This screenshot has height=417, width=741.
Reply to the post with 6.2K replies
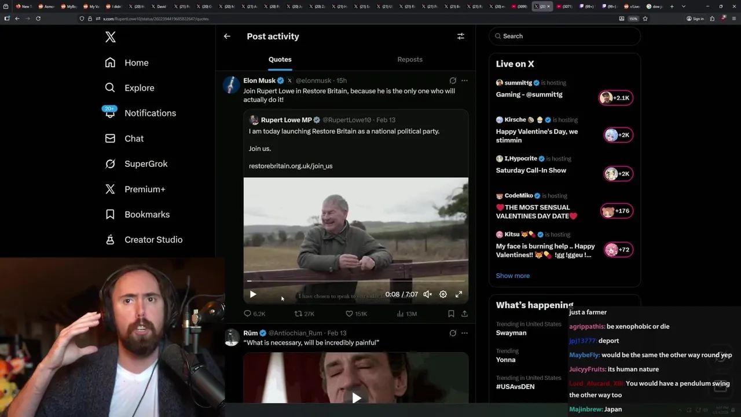254,313
